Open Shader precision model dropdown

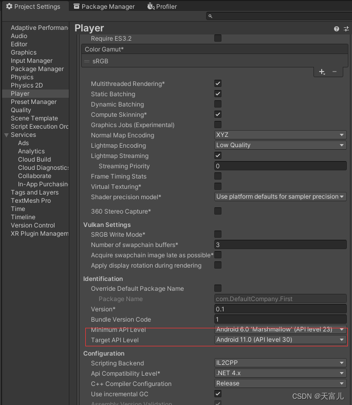280,197
